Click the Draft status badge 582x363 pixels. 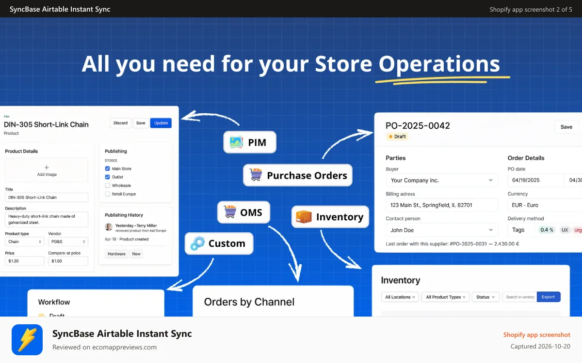[x=397, y=136]
